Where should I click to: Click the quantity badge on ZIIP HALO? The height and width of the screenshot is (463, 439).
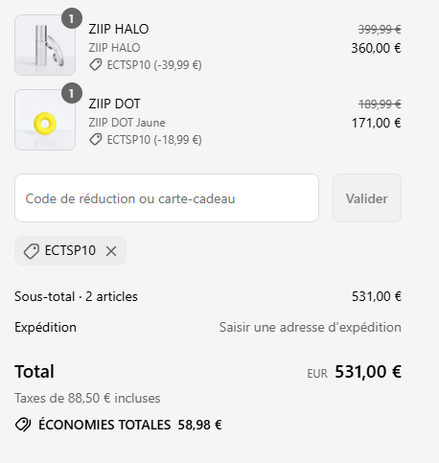[72, 18]
